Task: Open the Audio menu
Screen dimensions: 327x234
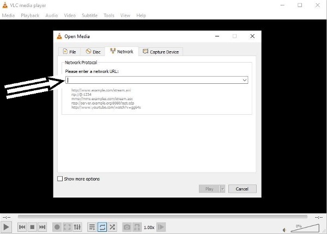Action: 52,15
